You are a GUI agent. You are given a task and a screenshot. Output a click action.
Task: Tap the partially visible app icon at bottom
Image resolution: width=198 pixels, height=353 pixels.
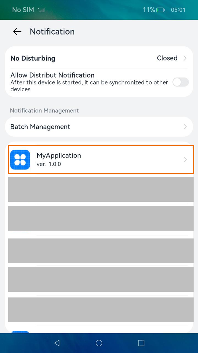click(20, 332)
